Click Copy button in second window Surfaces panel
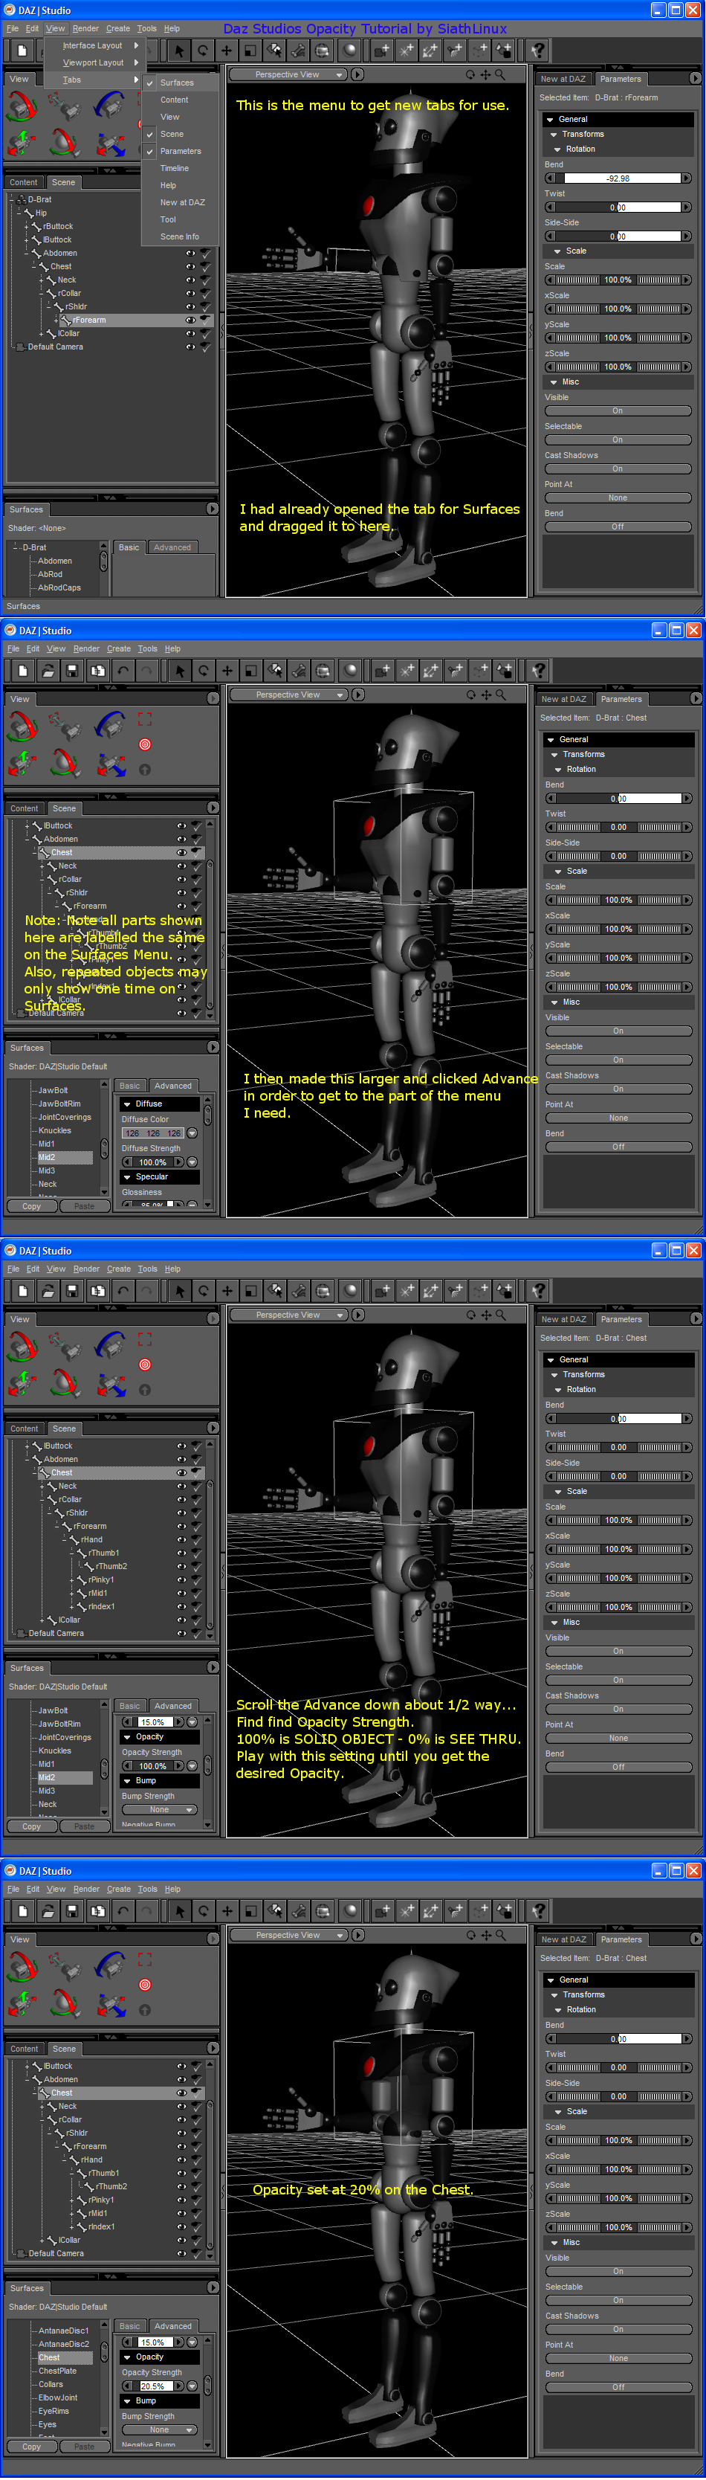 click(x=32, y=1206)
